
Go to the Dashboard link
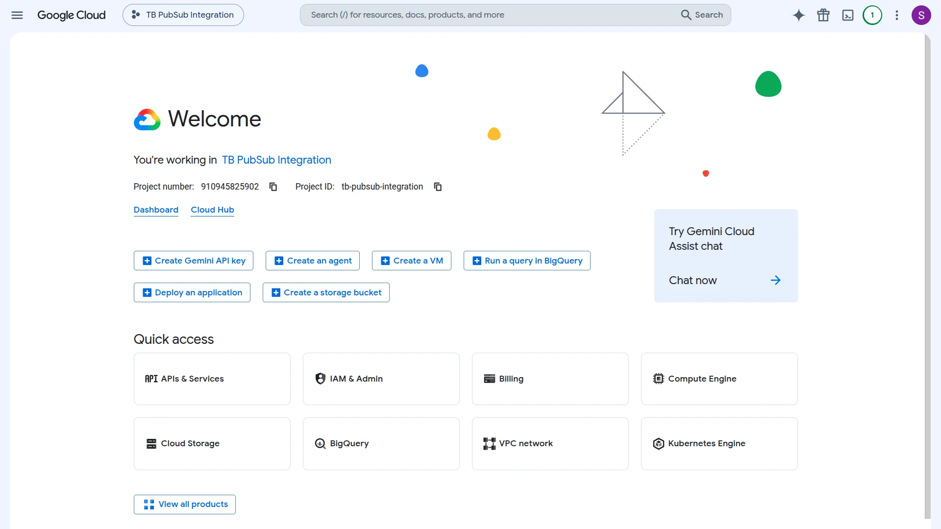coord(156,210)
